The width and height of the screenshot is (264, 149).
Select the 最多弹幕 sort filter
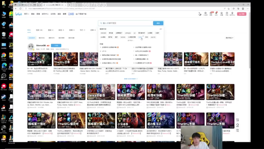pos(61,38)
